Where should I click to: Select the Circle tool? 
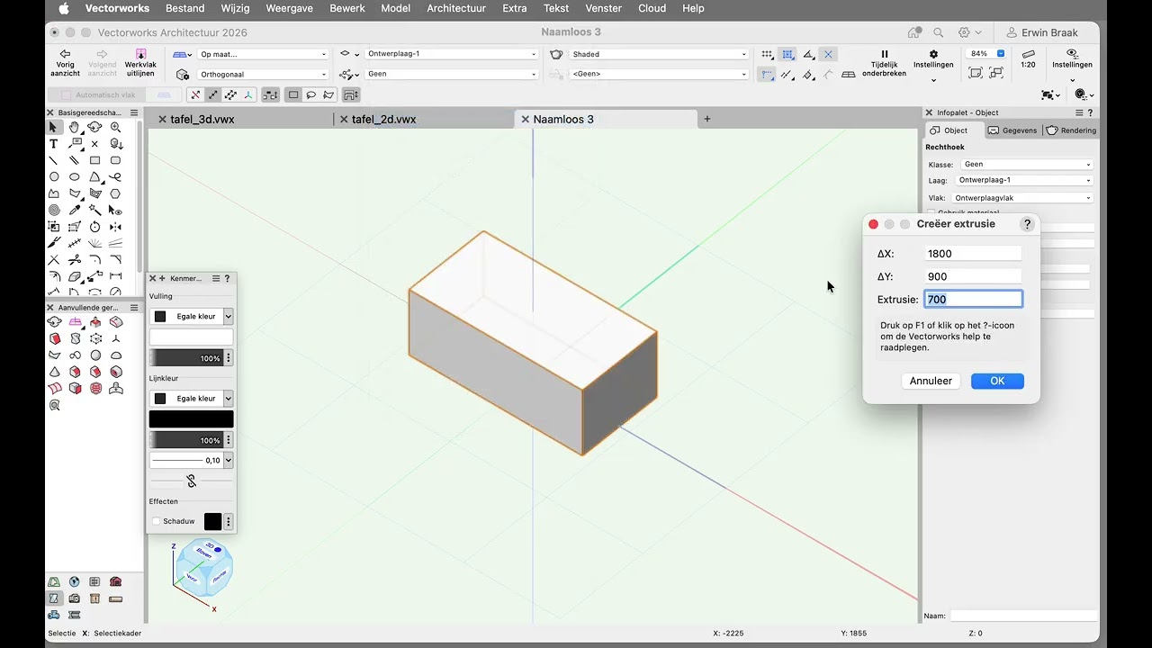point(54,177)
